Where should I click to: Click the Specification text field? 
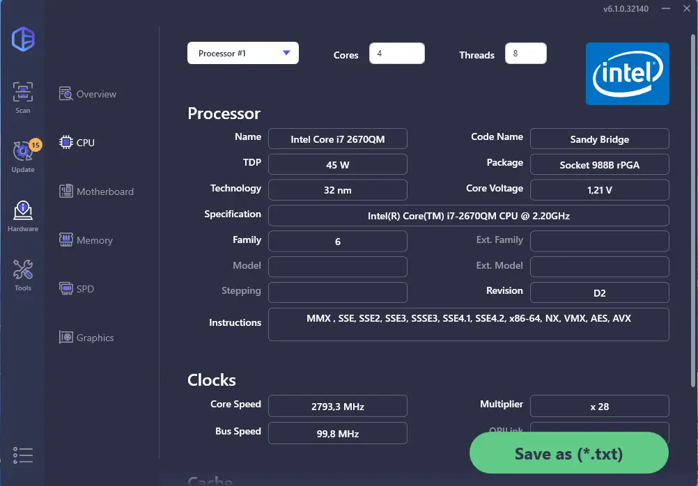(468, 216)
